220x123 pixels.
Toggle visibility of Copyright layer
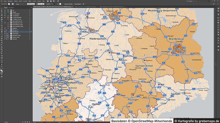click(x=5, y=12)
